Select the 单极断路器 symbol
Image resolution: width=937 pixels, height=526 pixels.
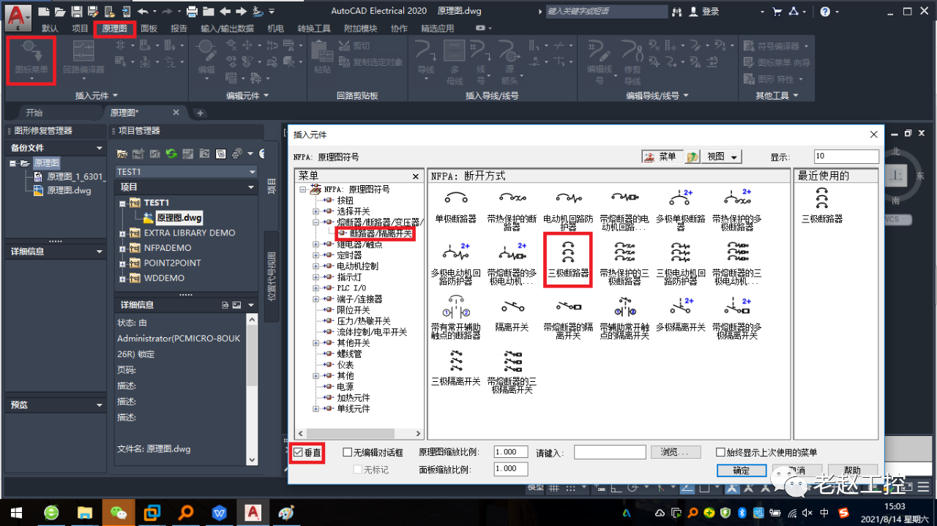pyautogui.click(x=455, y=204)
